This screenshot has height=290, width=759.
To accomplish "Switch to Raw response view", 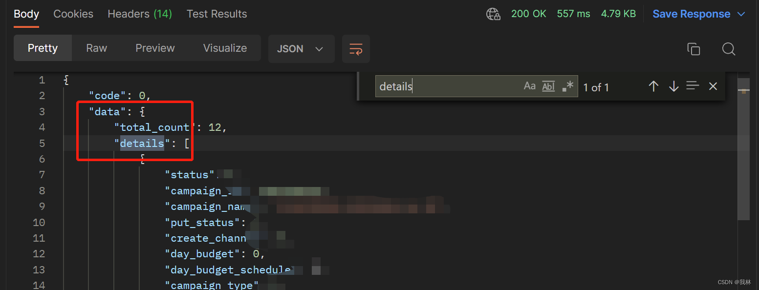I will pyautogui.click(x=96, y=48).
